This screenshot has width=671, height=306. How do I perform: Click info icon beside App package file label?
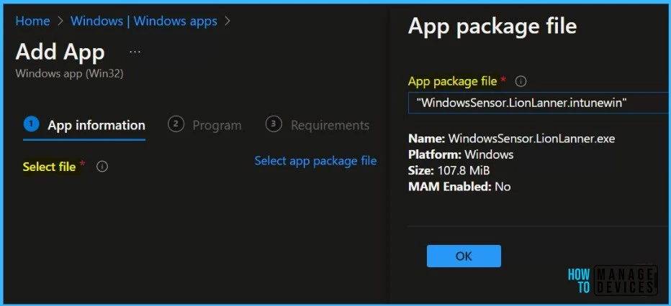[x=521, y=81]
